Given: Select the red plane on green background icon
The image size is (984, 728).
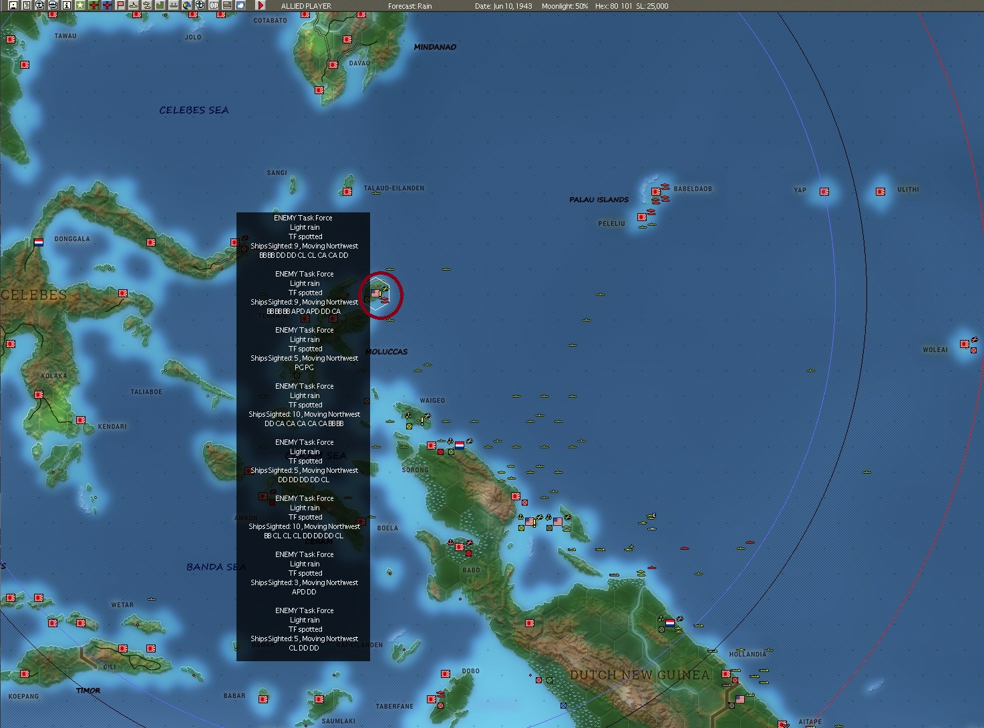Looking at the screenshot, I should pos(94,5).
